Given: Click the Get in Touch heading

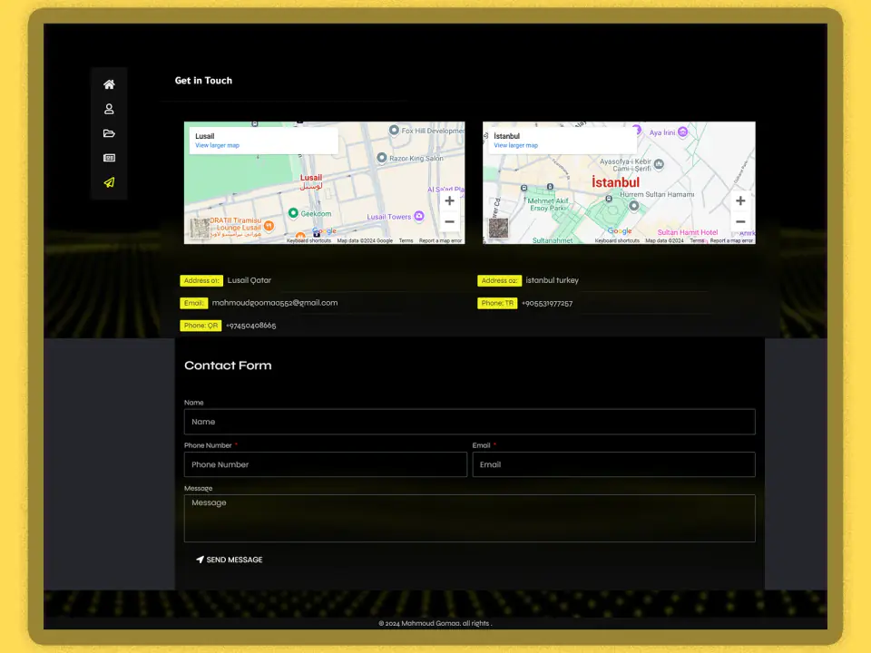Looking at the screenshot, I should tap(203, 81).
